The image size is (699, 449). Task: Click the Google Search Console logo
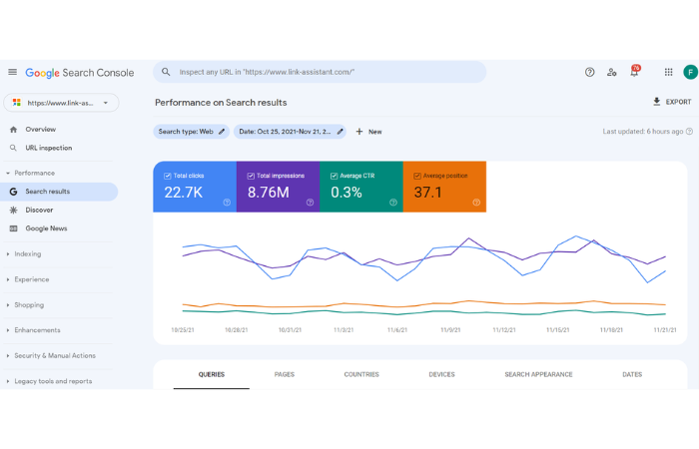[x=79, y=73]
